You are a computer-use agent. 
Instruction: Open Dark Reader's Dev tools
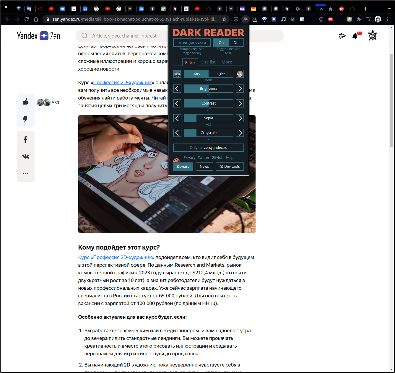230,166
